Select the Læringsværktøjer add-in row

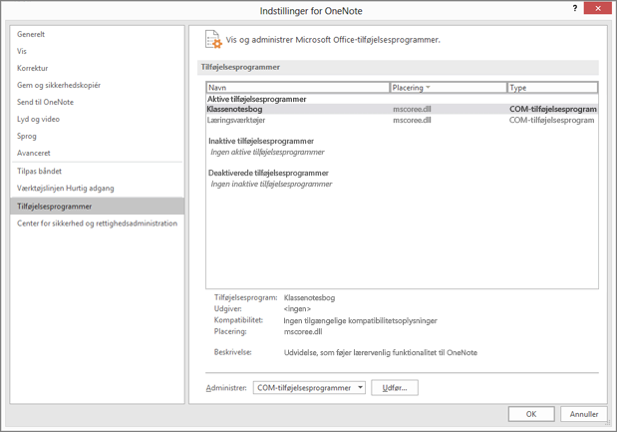click(x=402, y=120)
